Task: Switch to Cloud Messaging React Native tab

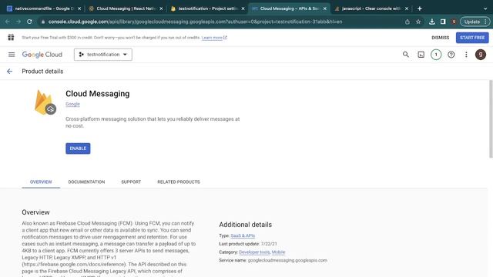Action: click(x=126, y=8)
